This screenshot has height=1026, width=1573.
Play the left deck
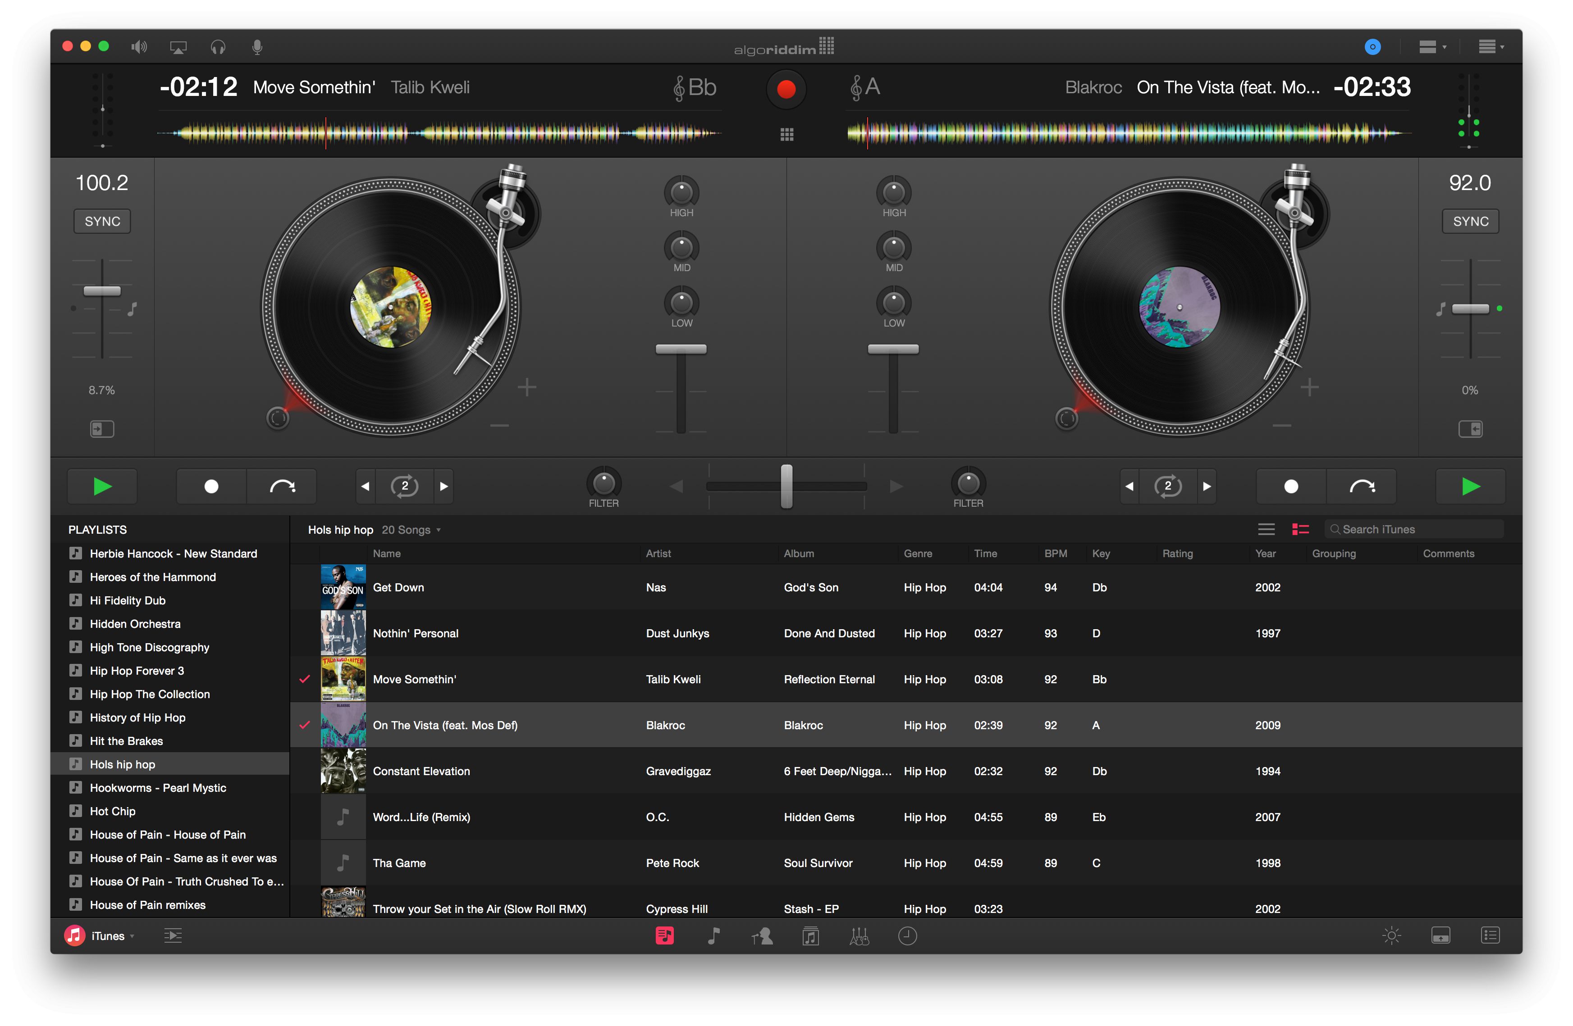[x=102, y=487]
